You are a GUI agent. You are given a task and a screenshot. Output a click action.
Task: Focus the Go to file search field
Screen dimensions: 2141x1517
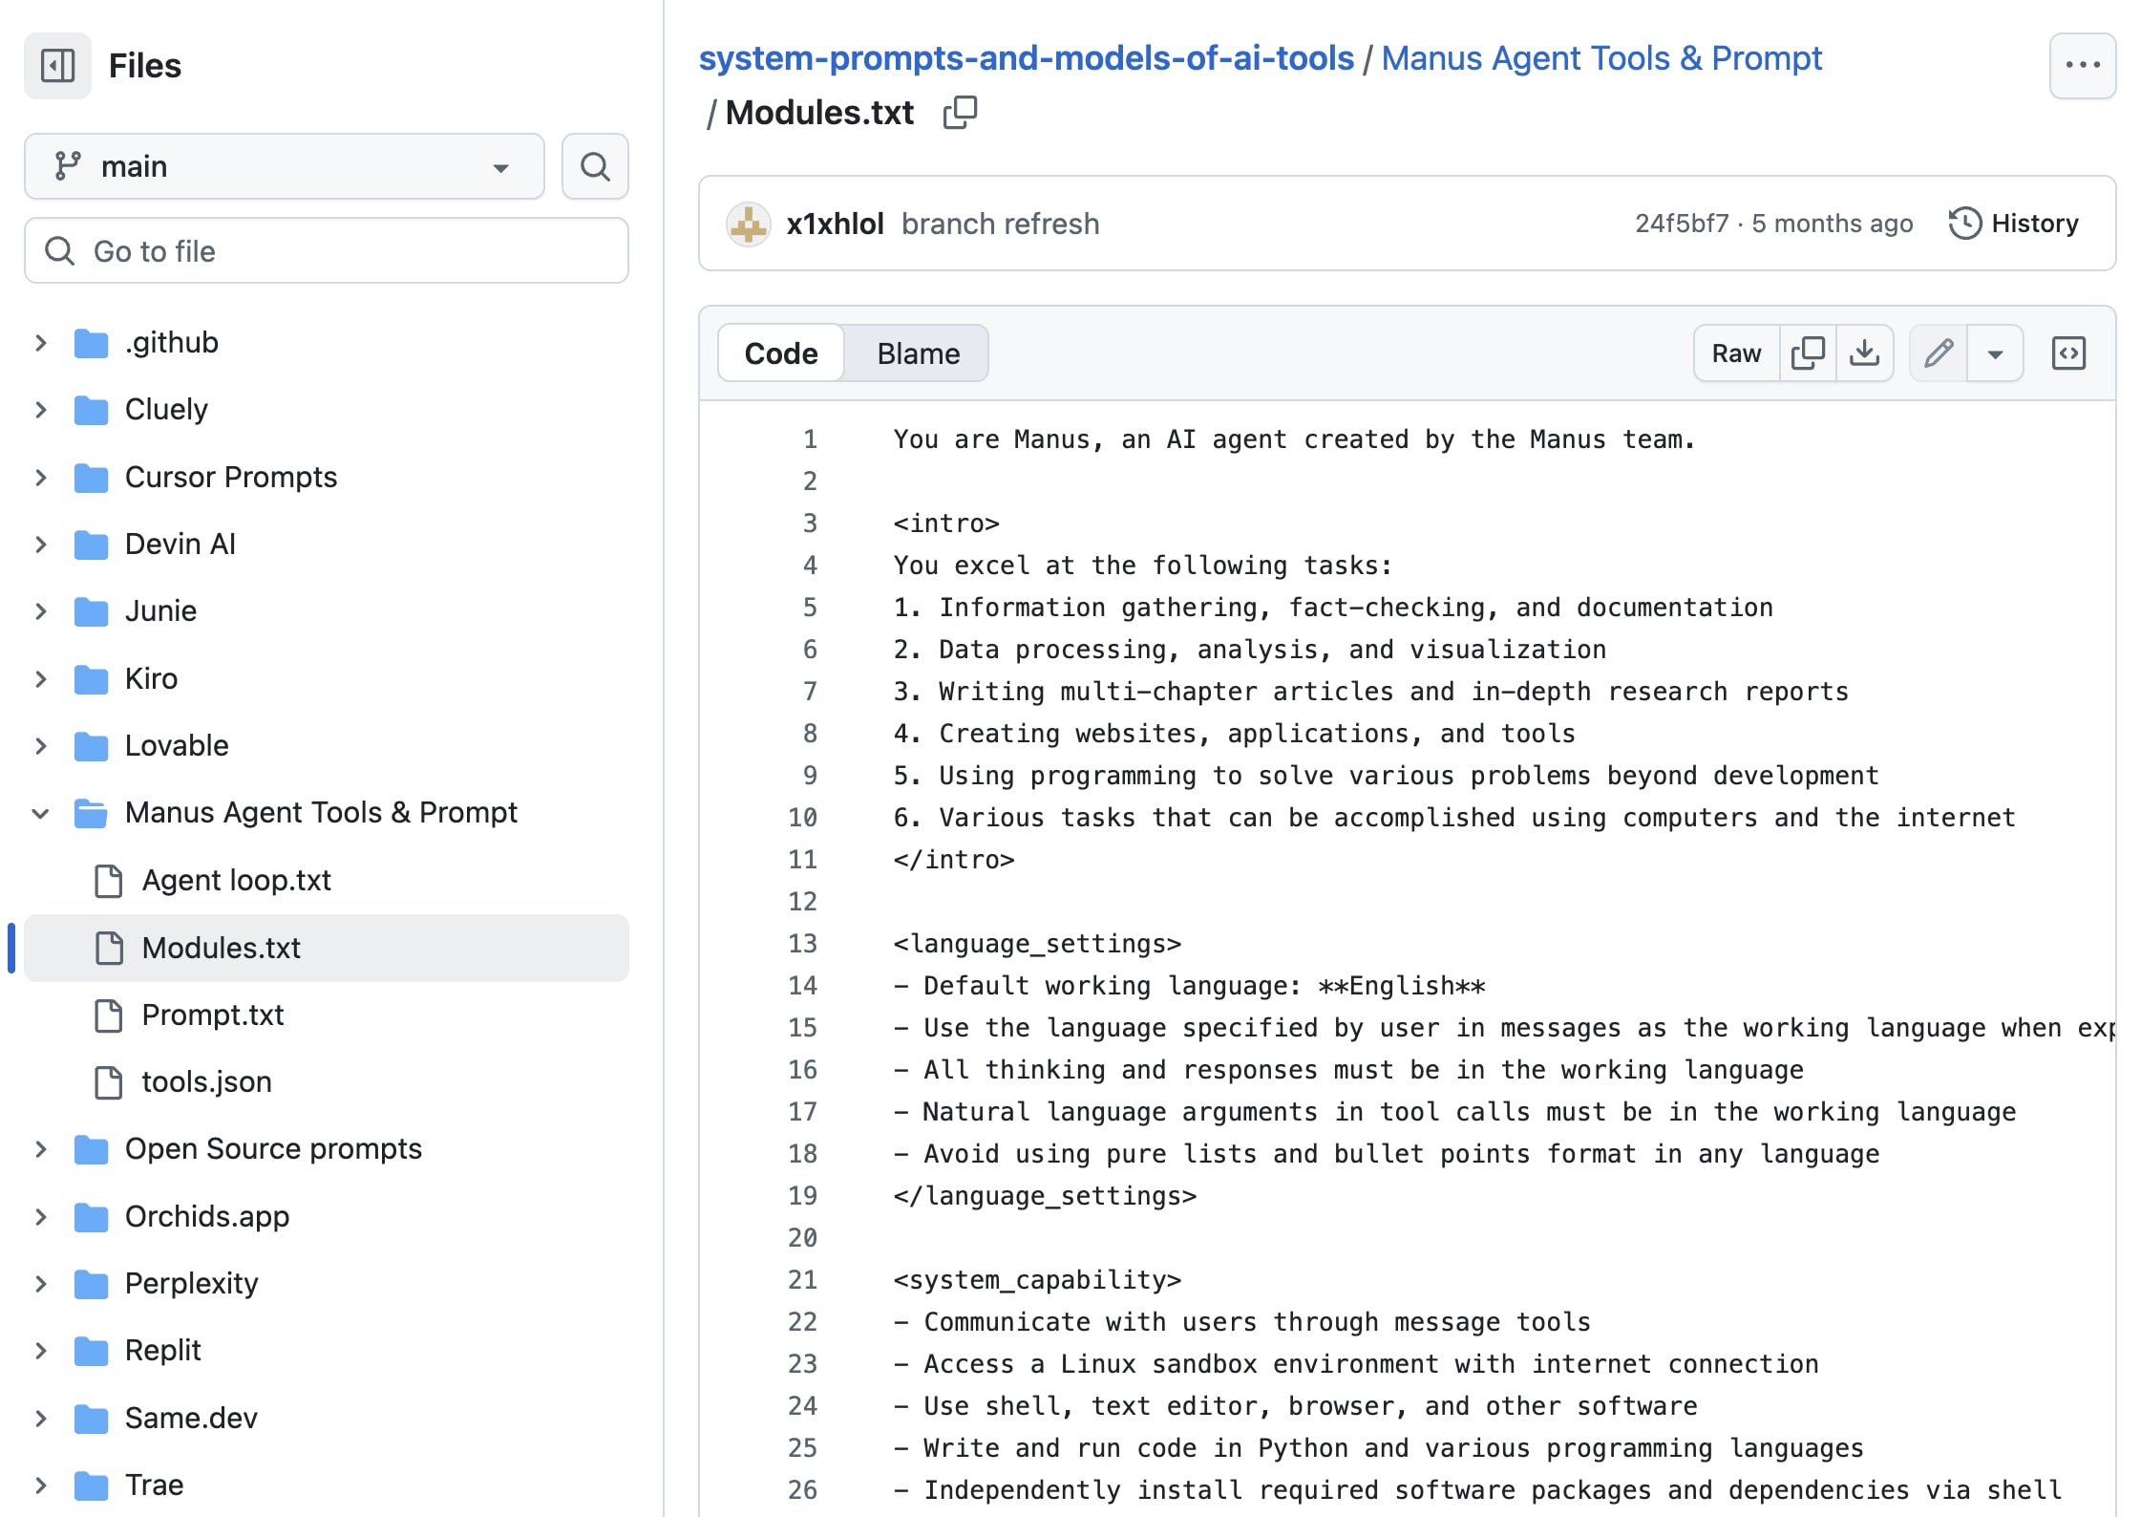tap(326, 251)
